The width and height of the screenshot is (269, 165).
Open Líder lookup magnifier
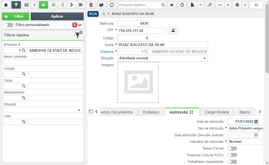(x=24, y=122)
